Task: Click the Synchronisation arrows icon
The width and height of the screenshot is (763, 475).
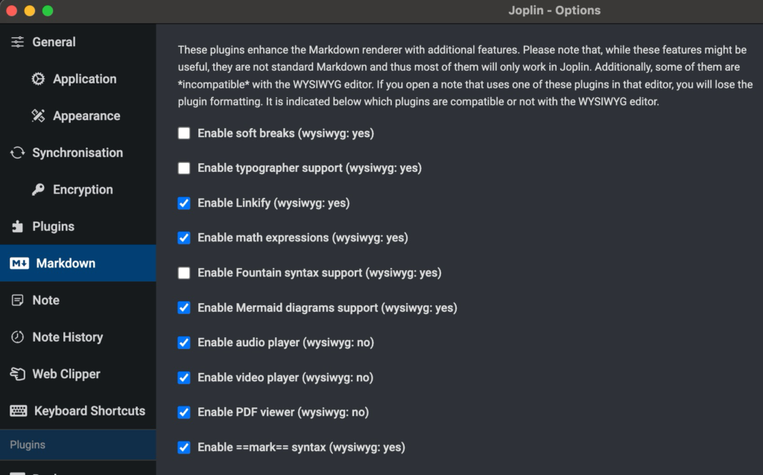Action: (18, 153)
